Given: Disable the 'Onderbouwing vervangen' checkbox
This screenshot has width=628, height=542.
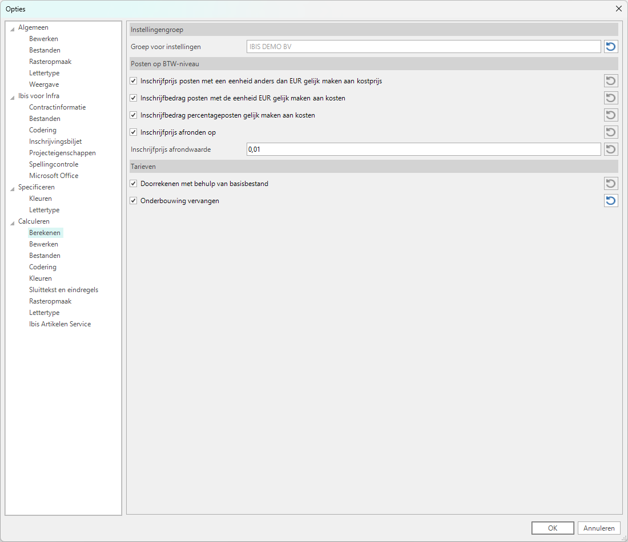Looking at the screenshot, I should point(134,201).
